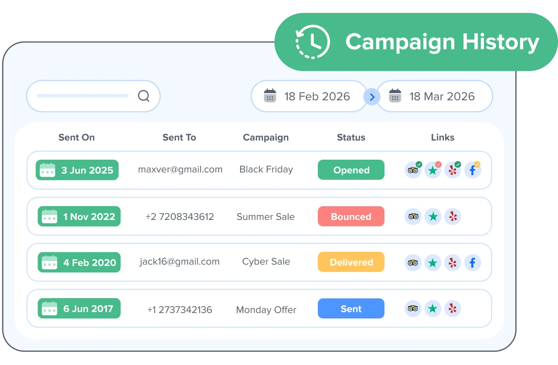Viewport: 558px width, 365px height.
Task: Click the Opened status badge
Action: point(351,170)
